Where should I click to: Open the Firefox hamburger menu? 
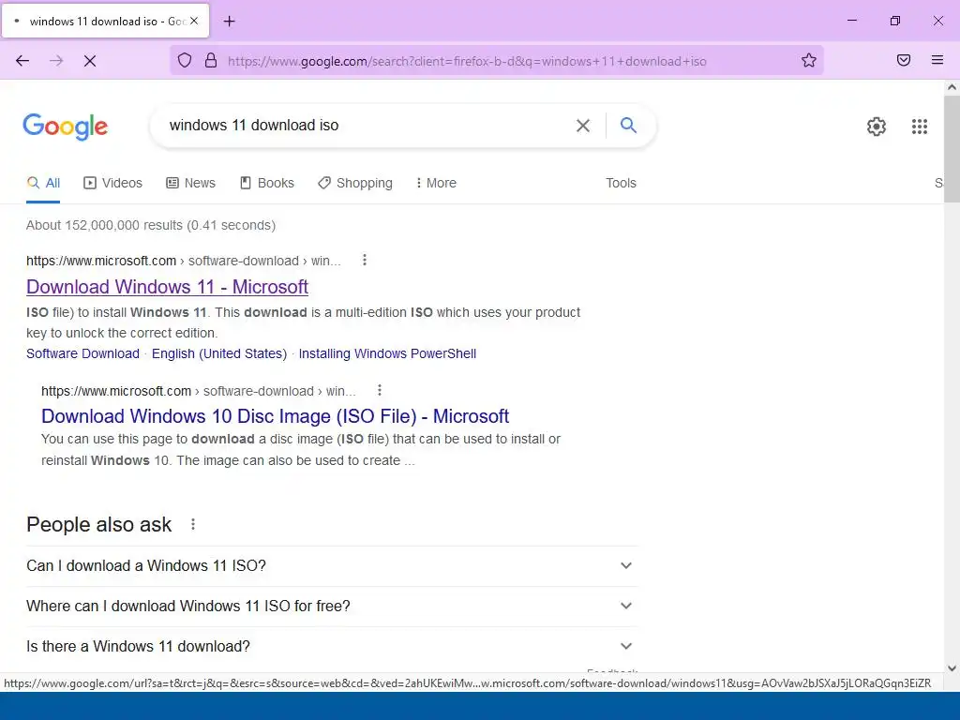coord(937,60)
